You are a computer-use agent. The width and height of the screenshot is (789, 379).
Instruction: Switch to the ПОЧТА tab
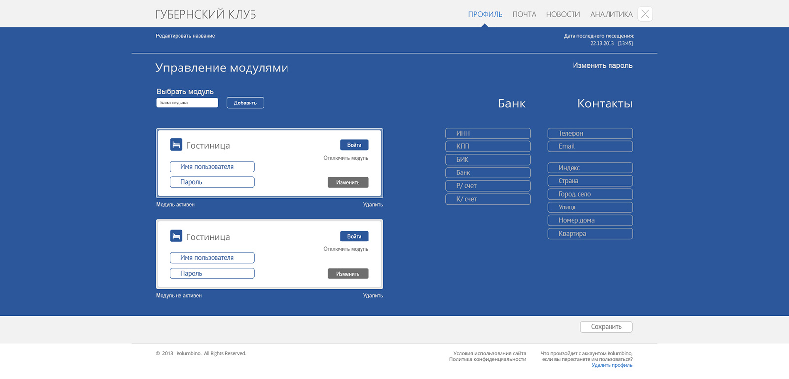[x=524, y=14]
